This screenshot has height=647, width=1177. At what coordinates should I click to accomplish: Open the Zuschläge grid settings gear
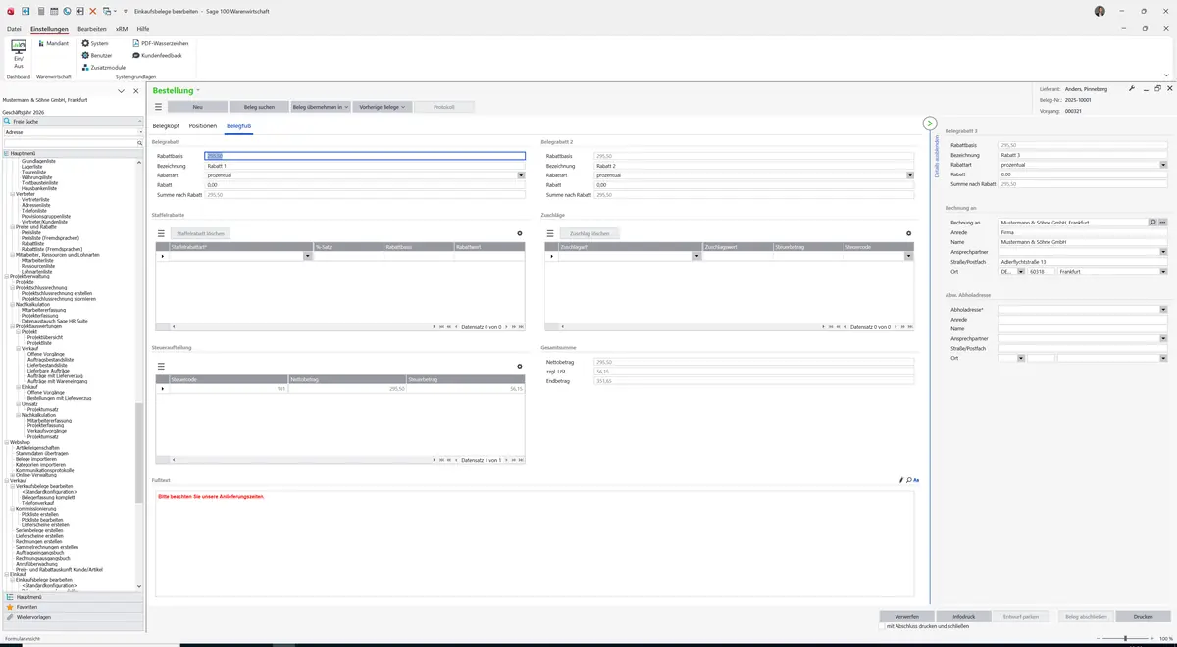tap(908, 233)
